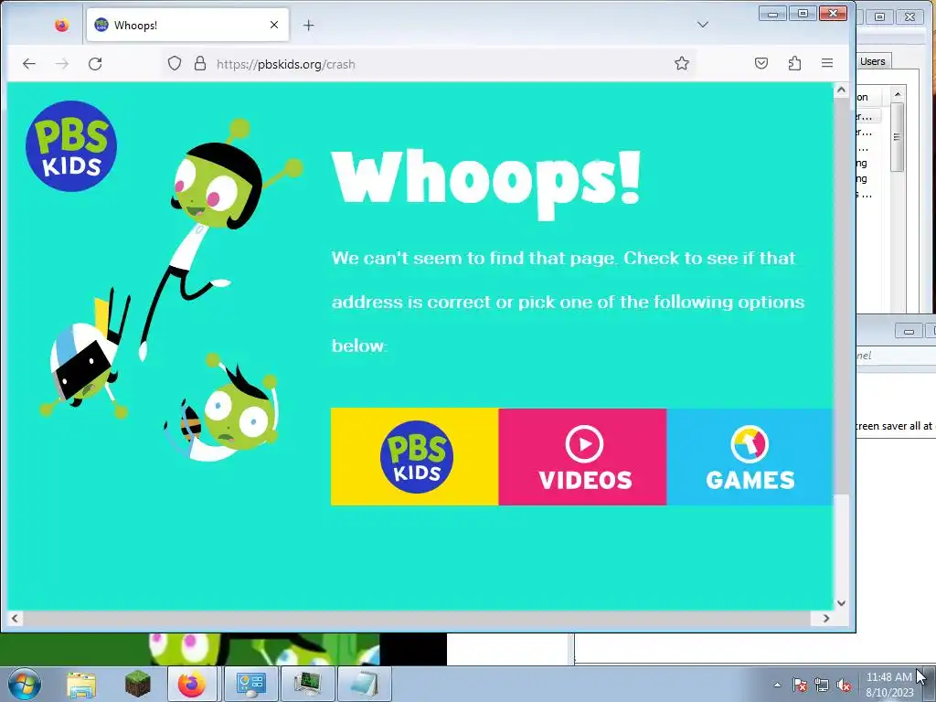
Task: Show hidden system tray icons
Action: pos(777,685)
